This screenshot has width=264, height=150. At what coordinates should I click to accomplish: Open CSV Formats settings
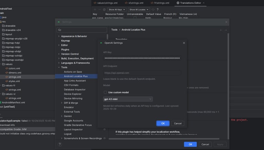coord(71,85)
